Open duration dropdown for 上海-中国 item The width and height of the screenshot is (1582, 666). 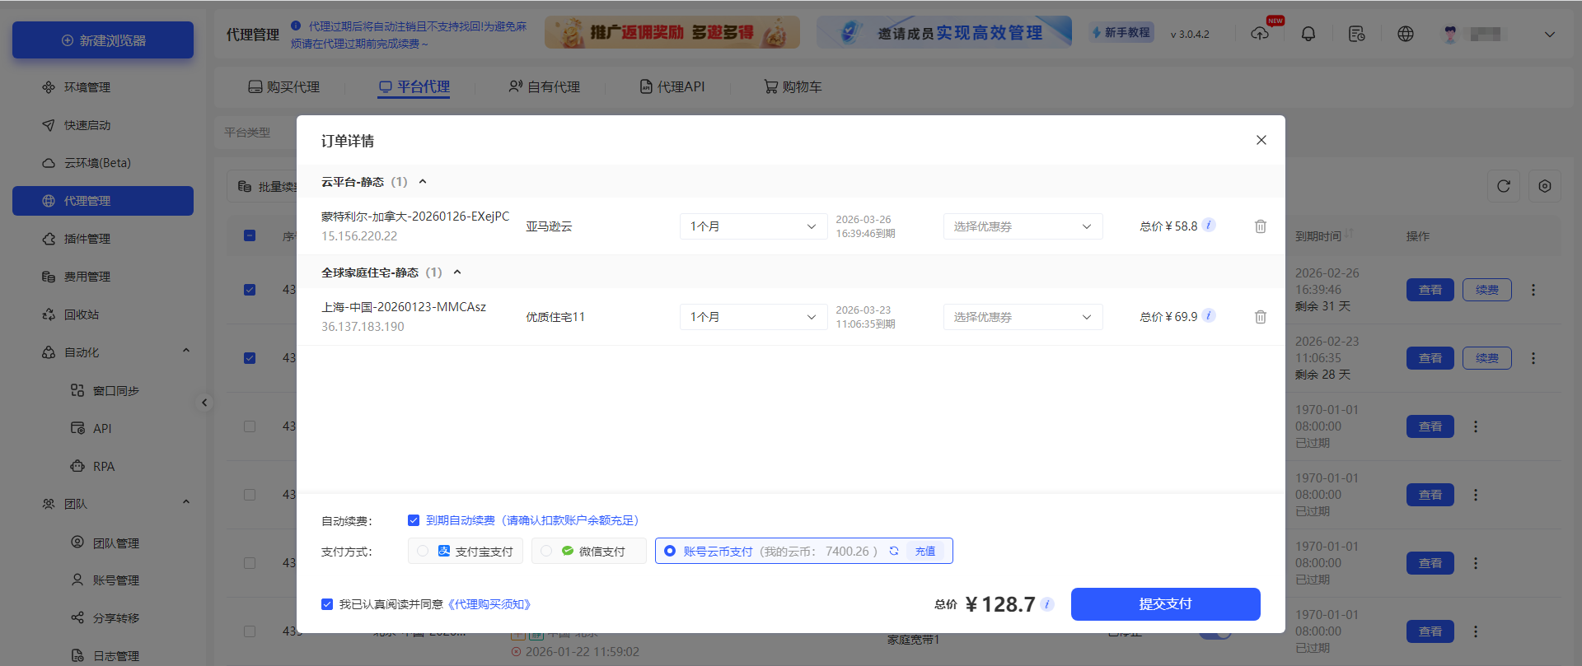coord(753,317)
